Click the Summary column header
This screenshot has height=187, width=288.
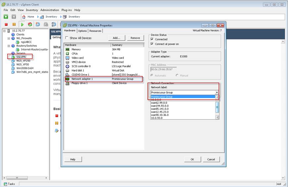point(127,45)
